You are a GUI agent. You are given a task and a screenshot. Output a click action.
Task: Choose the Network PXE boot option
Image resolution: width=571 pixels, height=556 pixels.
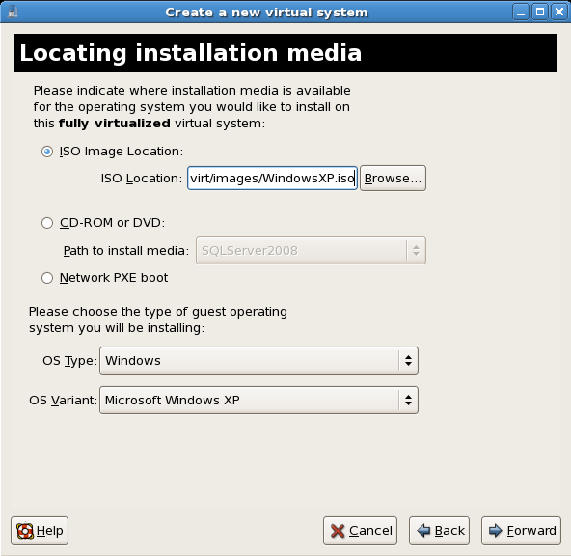pyautogui.click(x=47, y=278)
